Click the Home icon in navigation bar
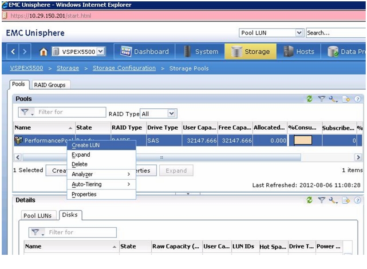 (x=43, y=52)
